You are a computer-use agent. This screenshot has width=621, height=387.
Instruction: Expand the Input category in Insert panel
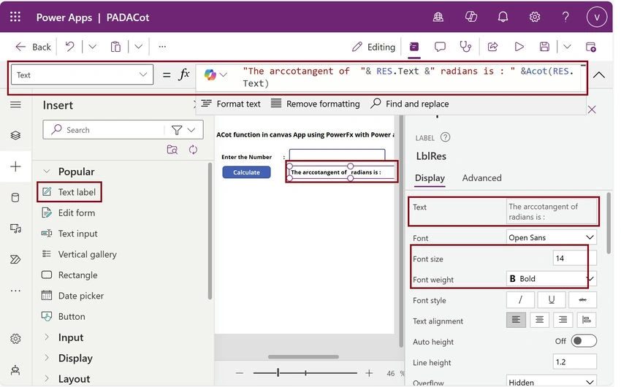coord(70,337)
